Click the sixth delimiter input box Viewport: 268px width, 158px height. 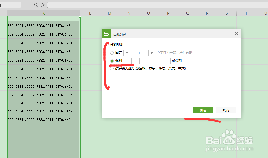[x=167, y=61]
